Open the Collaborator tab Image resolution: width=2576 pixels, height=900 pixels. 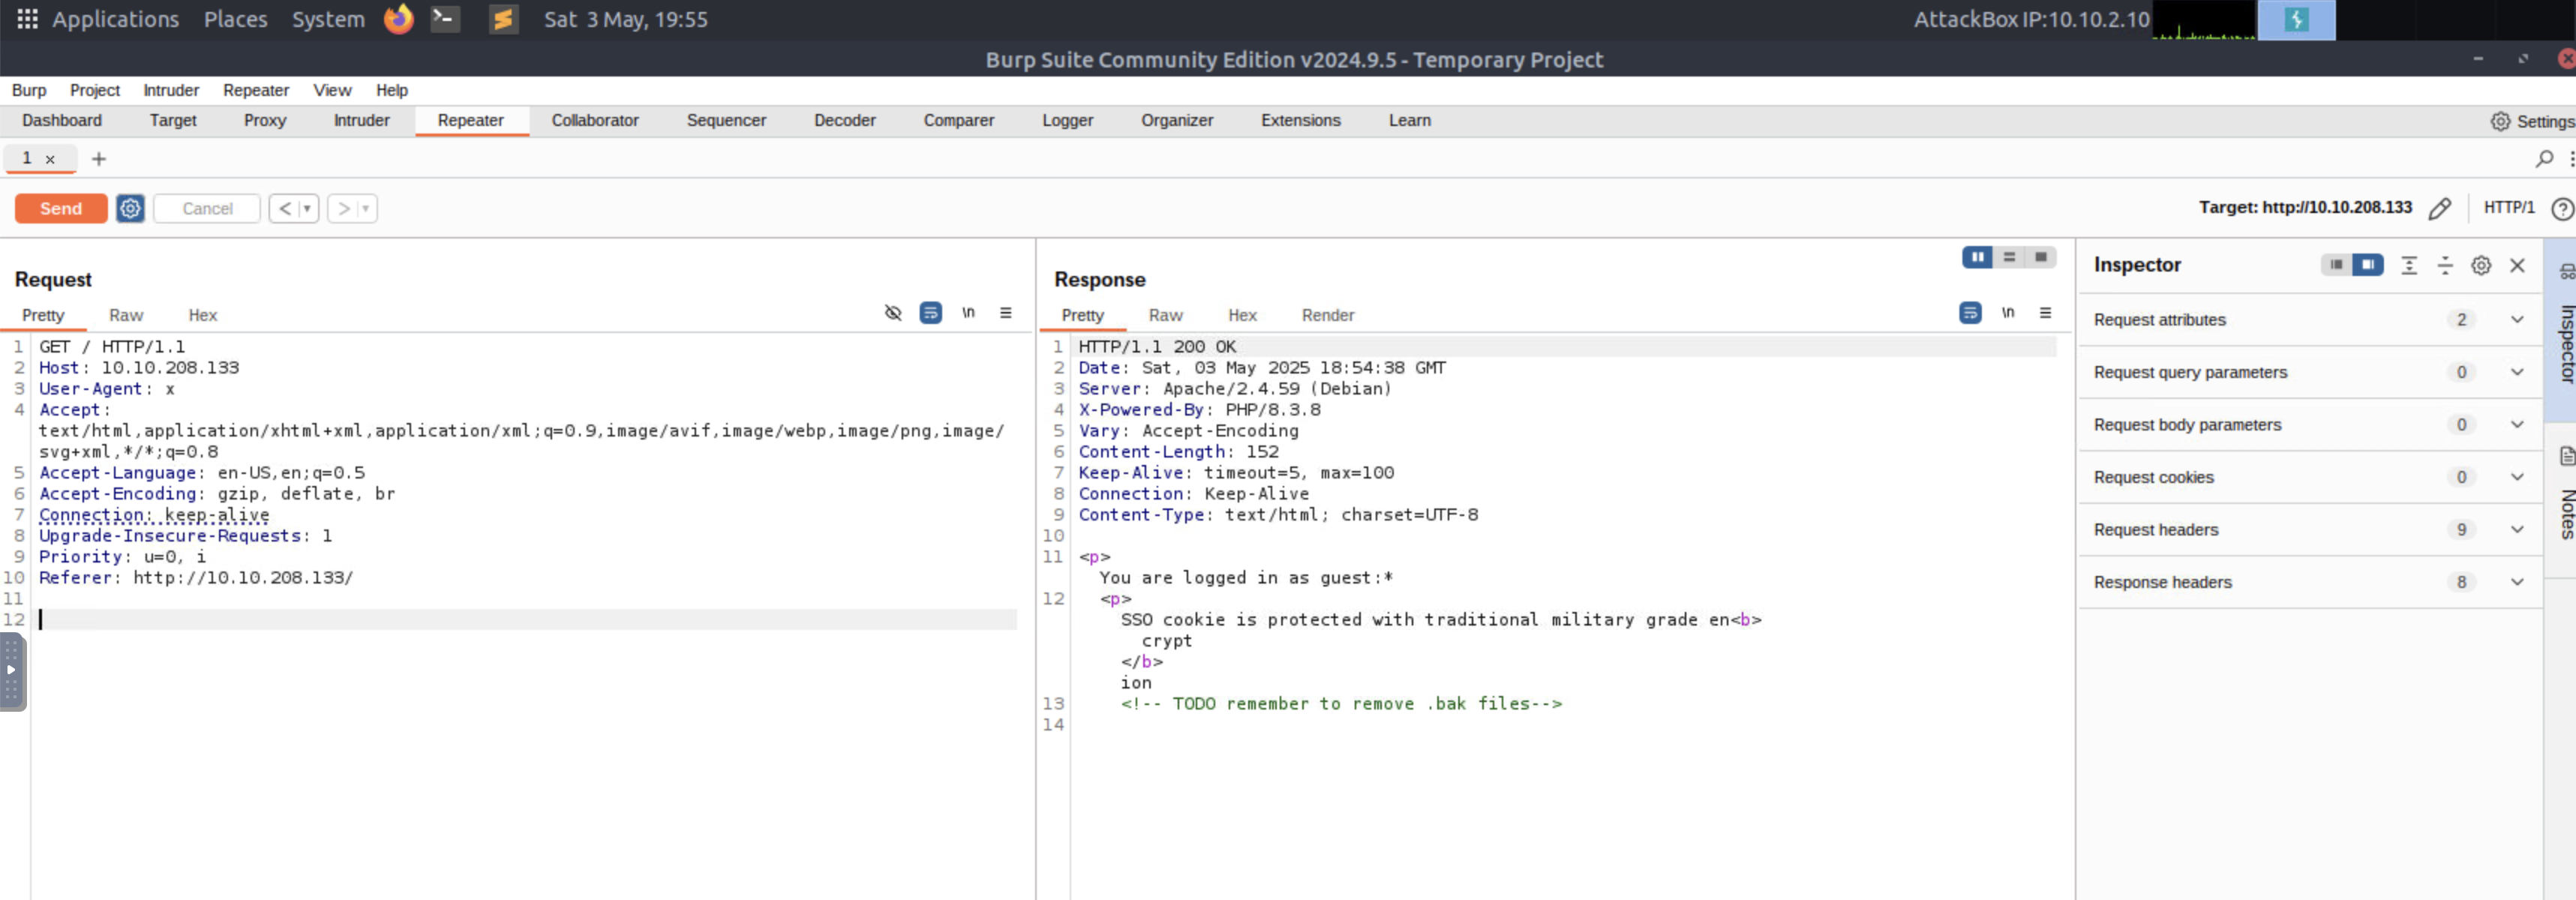tap(594, 120)
